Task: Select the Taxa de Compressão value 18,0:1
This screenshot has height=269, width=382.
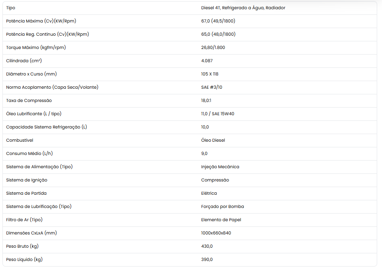Action: (x=206, y=100)
